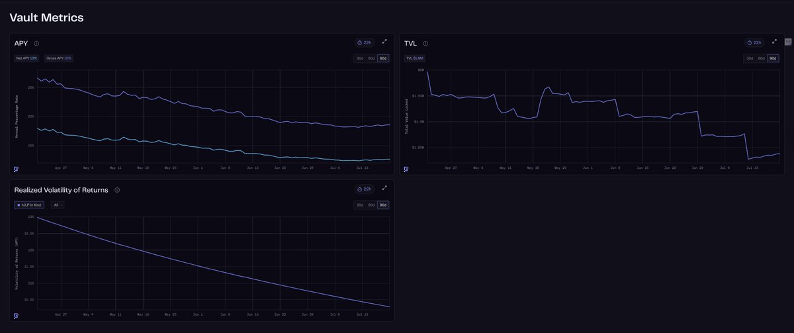Click the 22h timer badge on Volatility card
794x333 pixels.
pyautogui.click(x=365, y=189)
